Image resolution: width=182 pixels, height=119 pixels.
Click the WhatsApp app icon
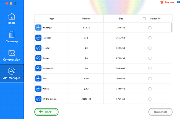(x=38, y=28)
